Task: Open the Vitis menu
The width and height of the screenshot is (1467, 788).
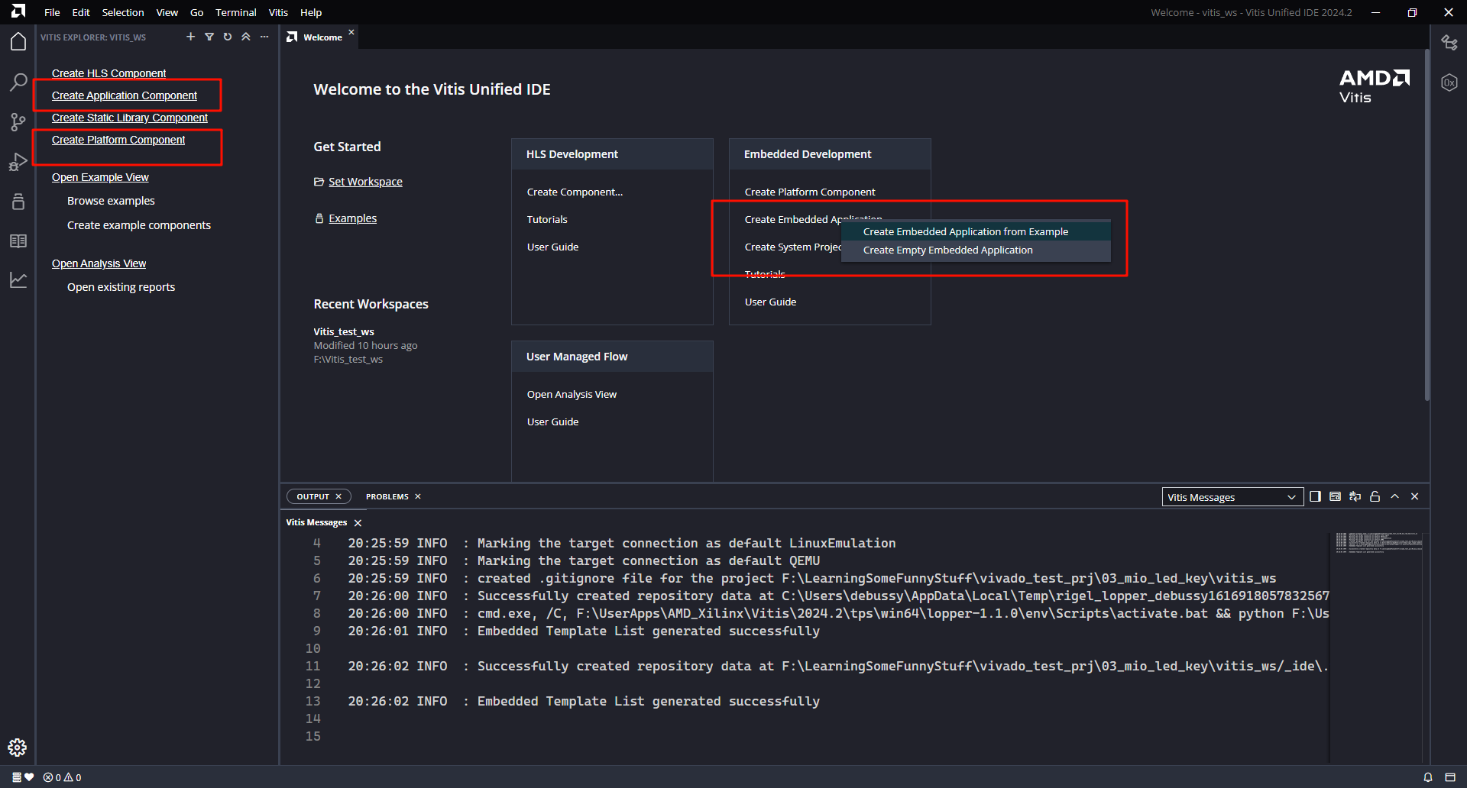Action: coord(278,12)
